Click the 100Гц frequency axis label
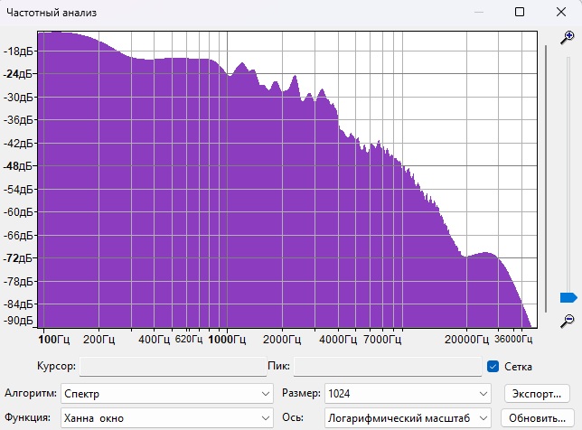 pyautogui.click(x=54, y=339)
